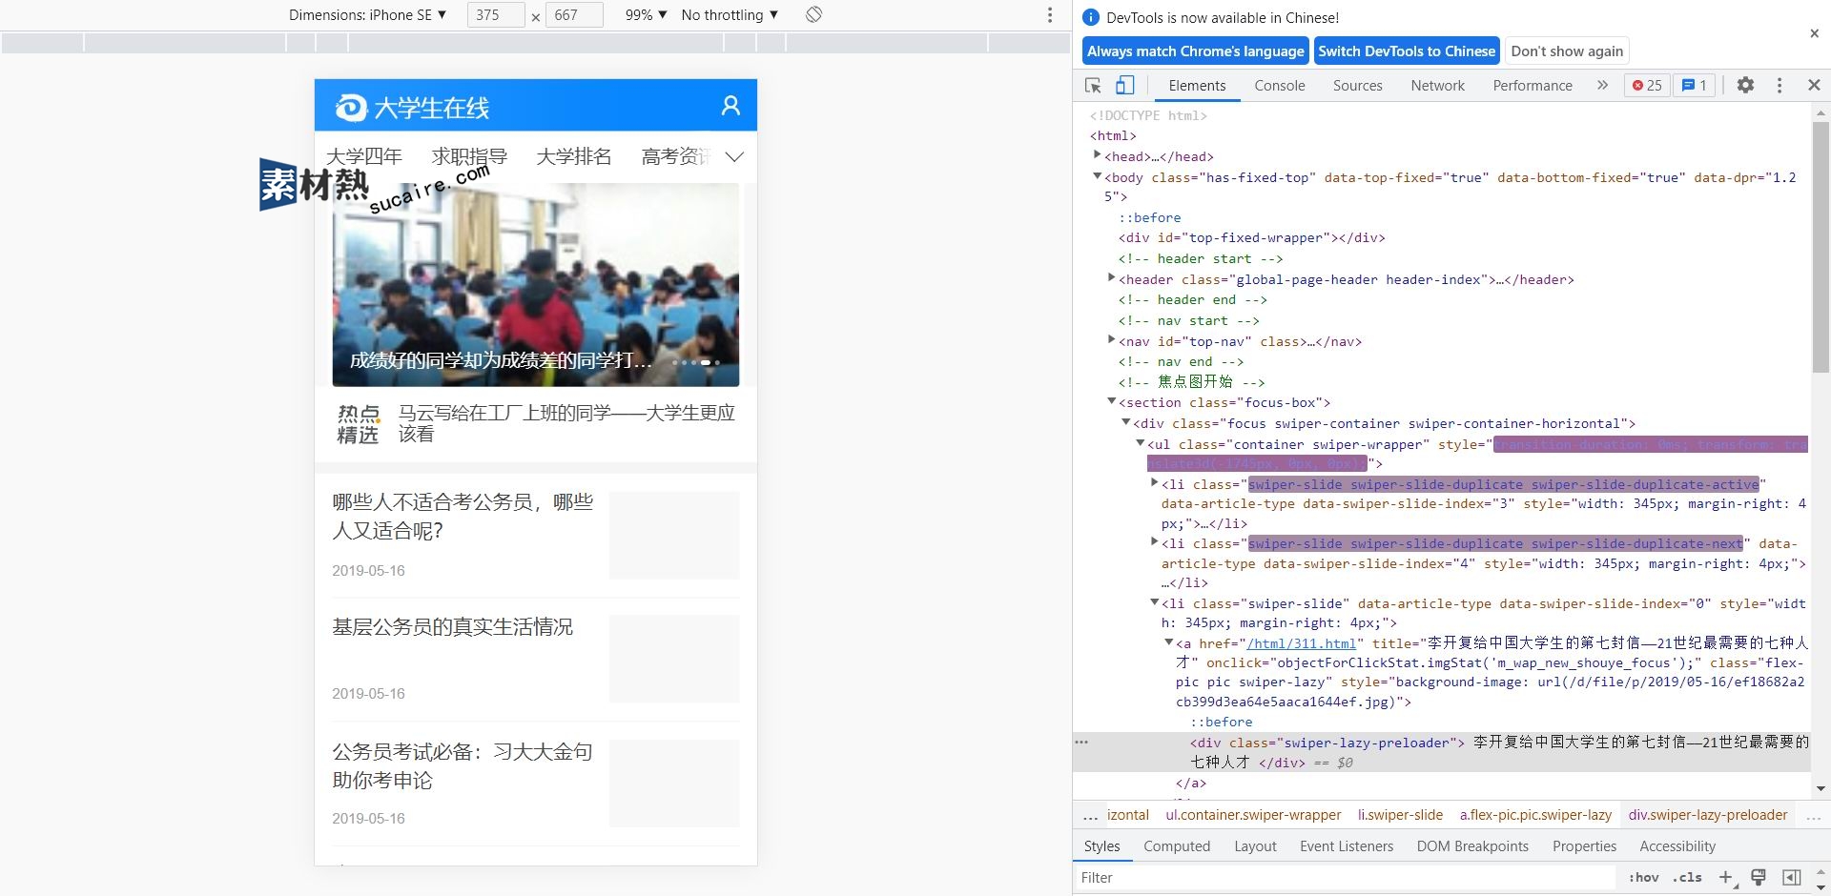Click Always match Chrome's language button
The width and height of the screenshot is (1831, 896).
pos(1195,51)
